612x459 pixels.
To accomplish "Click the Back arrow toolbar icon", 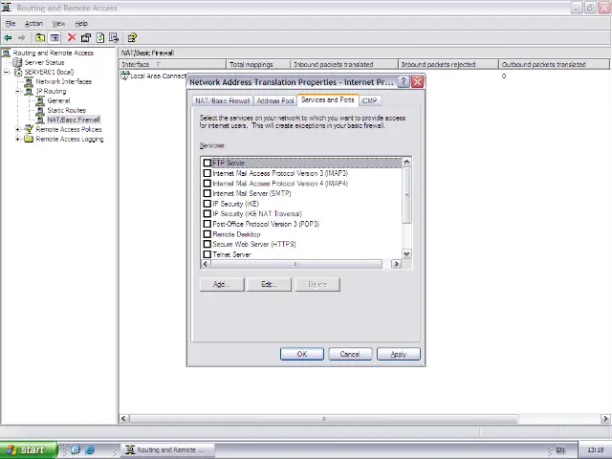I will pyautogui.click(x=8, y=38).
